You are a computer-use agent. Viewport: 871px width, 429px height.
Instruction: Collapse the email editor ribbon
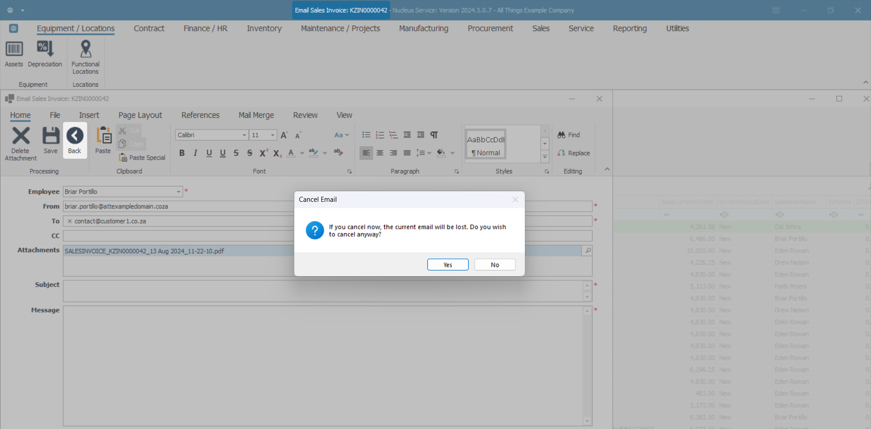pyautogui.click(x=607, y=169)
